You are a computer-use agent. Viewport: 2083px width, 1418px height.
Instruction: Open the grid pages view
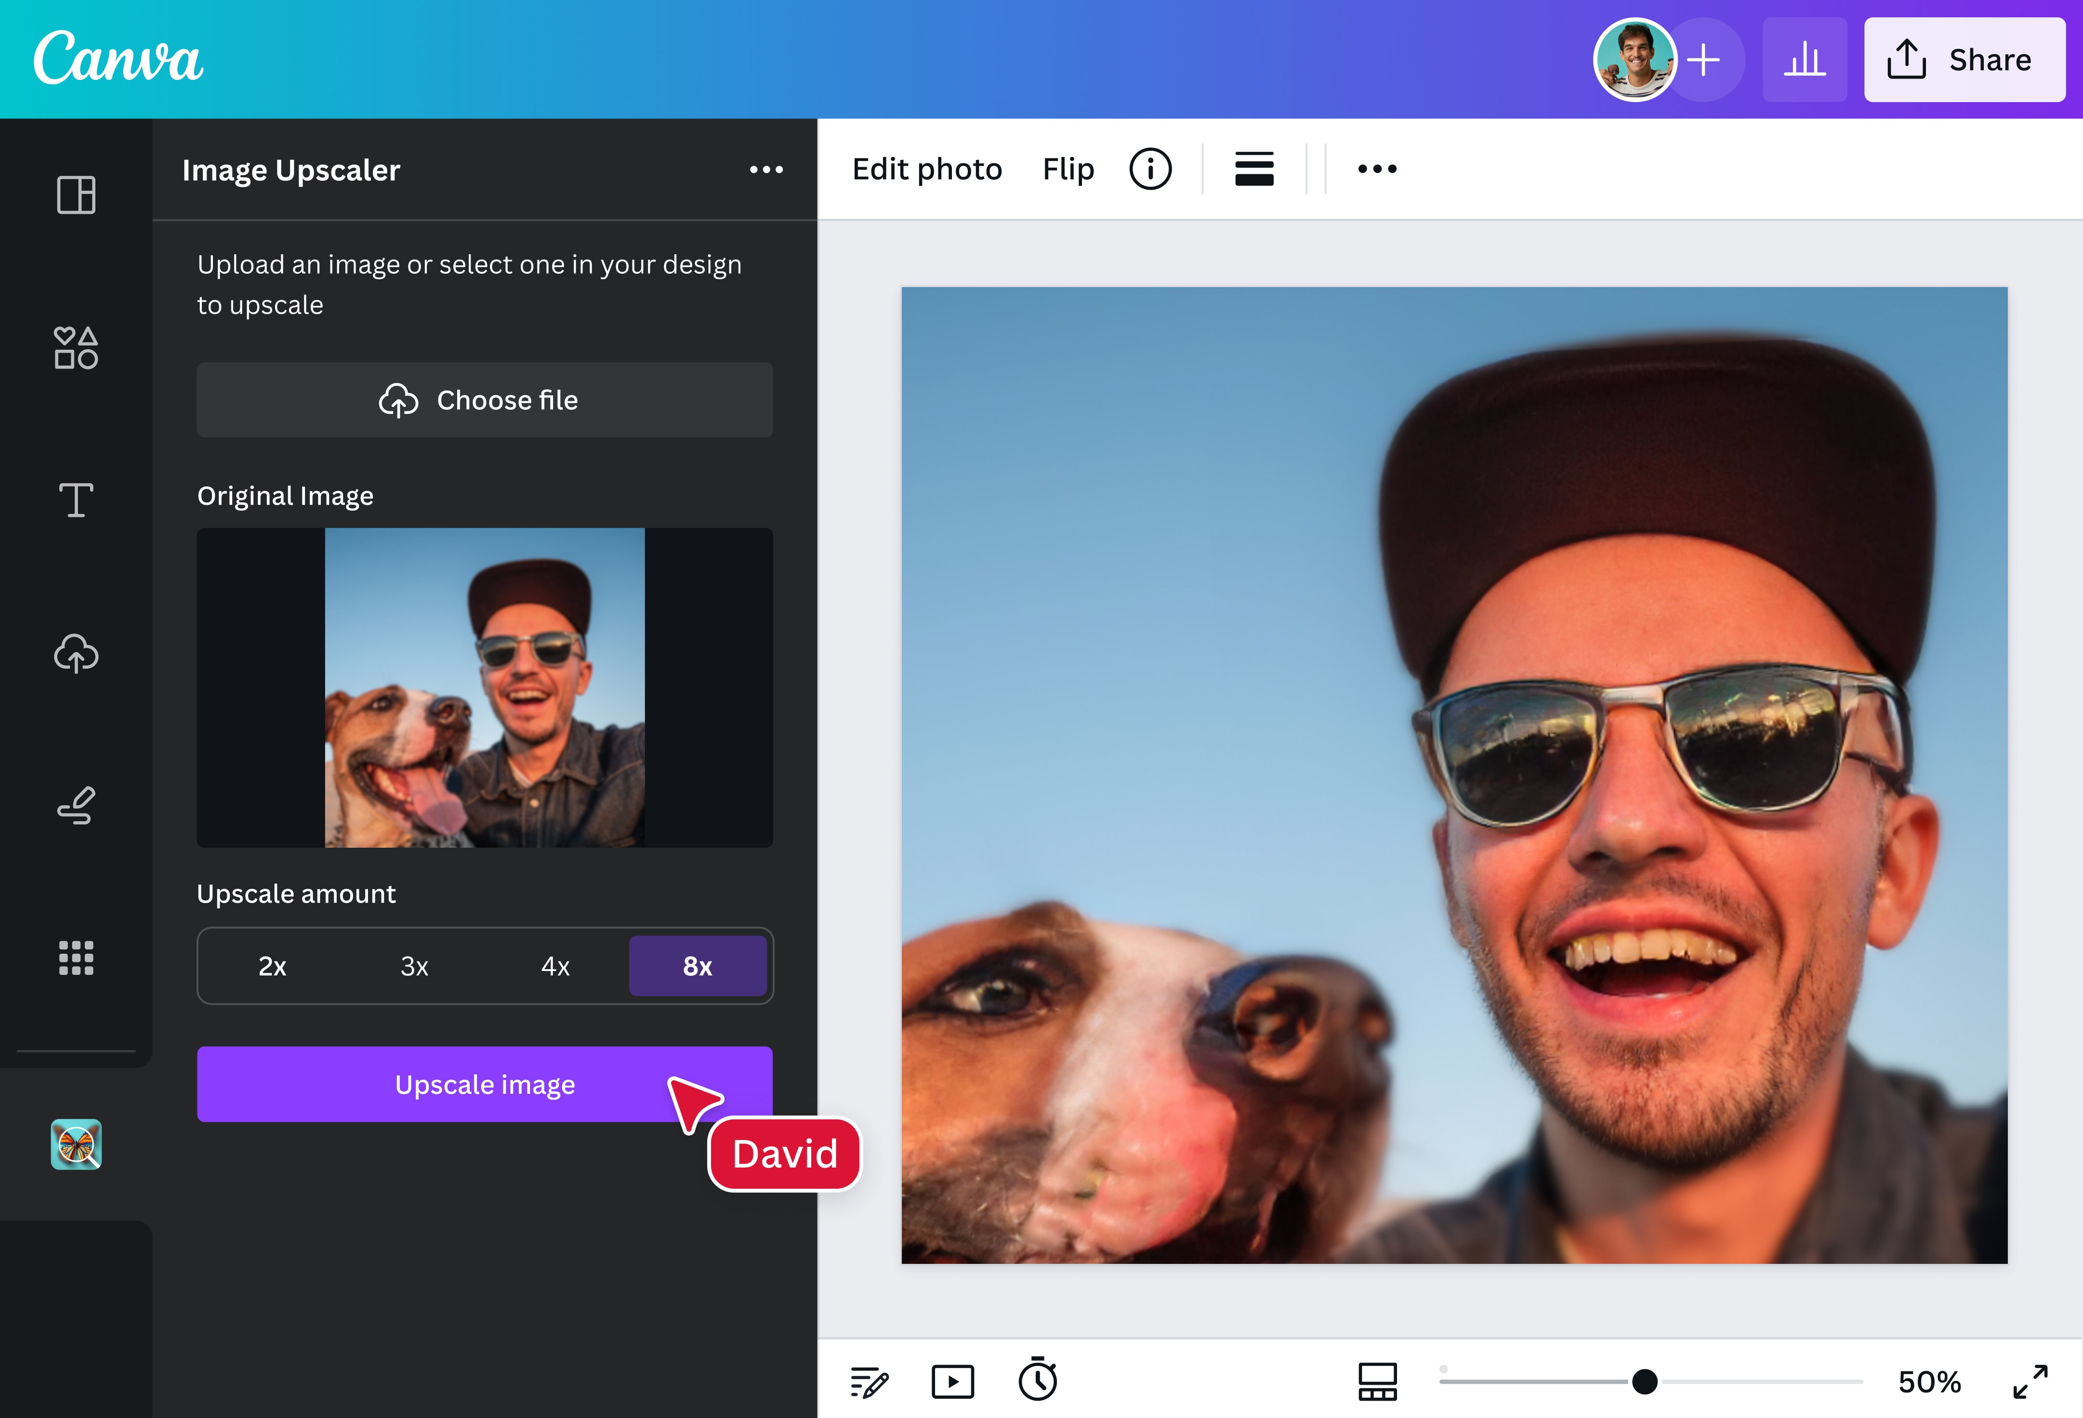pyautogui.click(x=1377, y=1380)
